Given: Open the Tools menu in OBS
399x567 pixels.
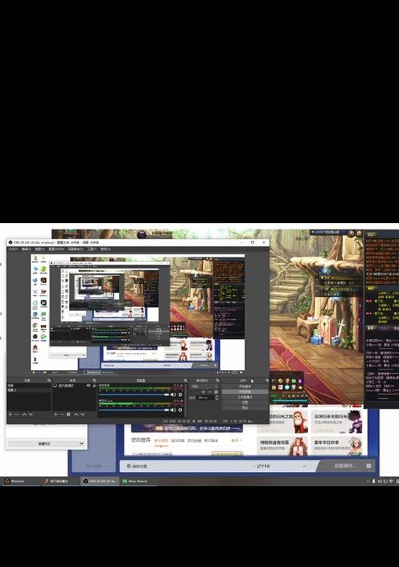Looking at the screenshot, I should coord(92,249).
